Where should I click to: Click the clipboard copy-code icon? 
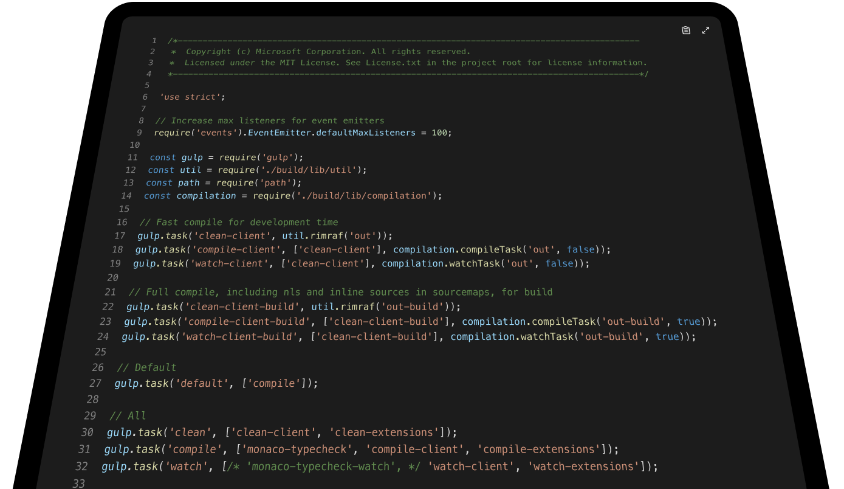click(686, 30)
